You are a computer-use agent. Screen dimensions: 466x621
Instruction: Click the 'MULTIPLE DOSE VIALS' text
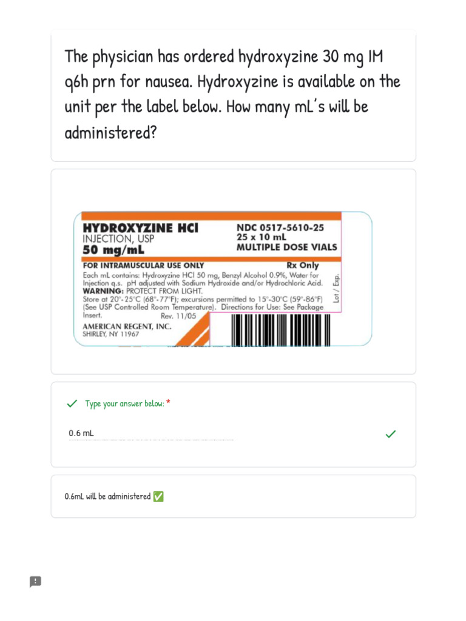[x=287, y=247]
